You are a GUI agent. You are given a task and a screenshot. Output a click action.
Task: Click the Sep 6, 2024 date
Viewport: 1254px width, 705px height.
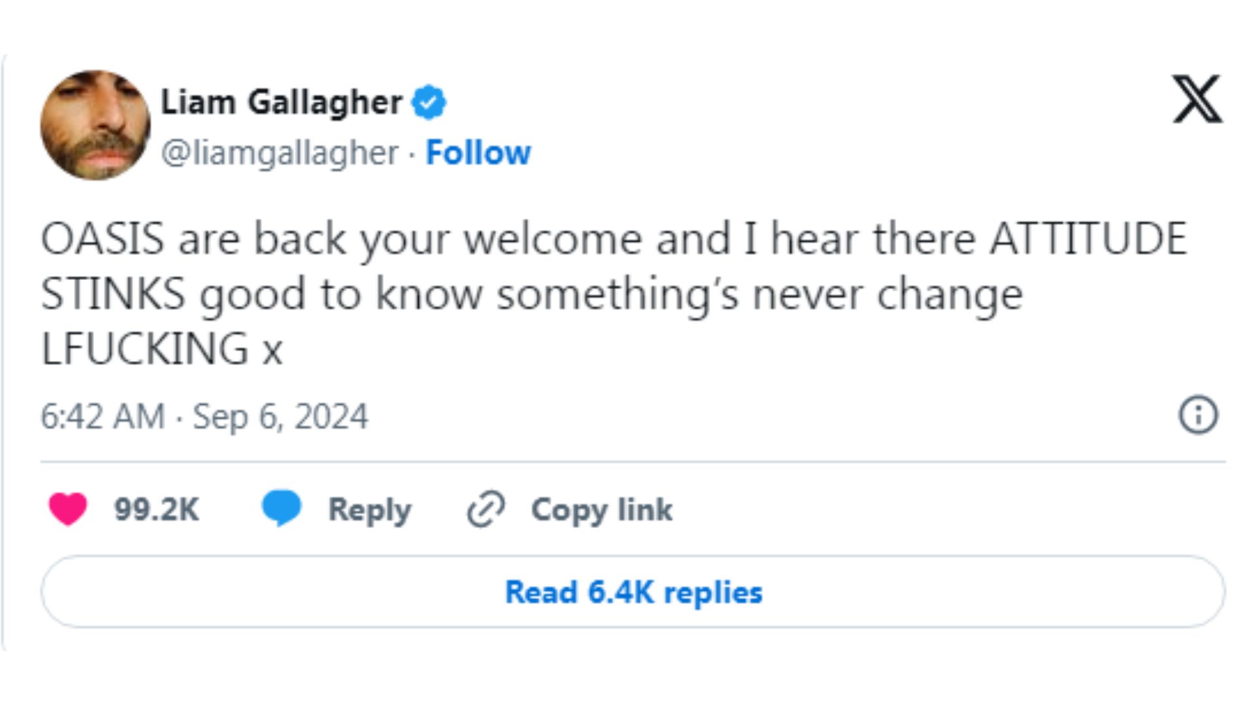[x=280, y=416]
